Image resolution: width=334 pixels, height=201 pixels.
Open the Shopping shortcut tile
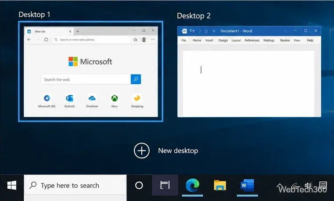(x=137, y=100)
